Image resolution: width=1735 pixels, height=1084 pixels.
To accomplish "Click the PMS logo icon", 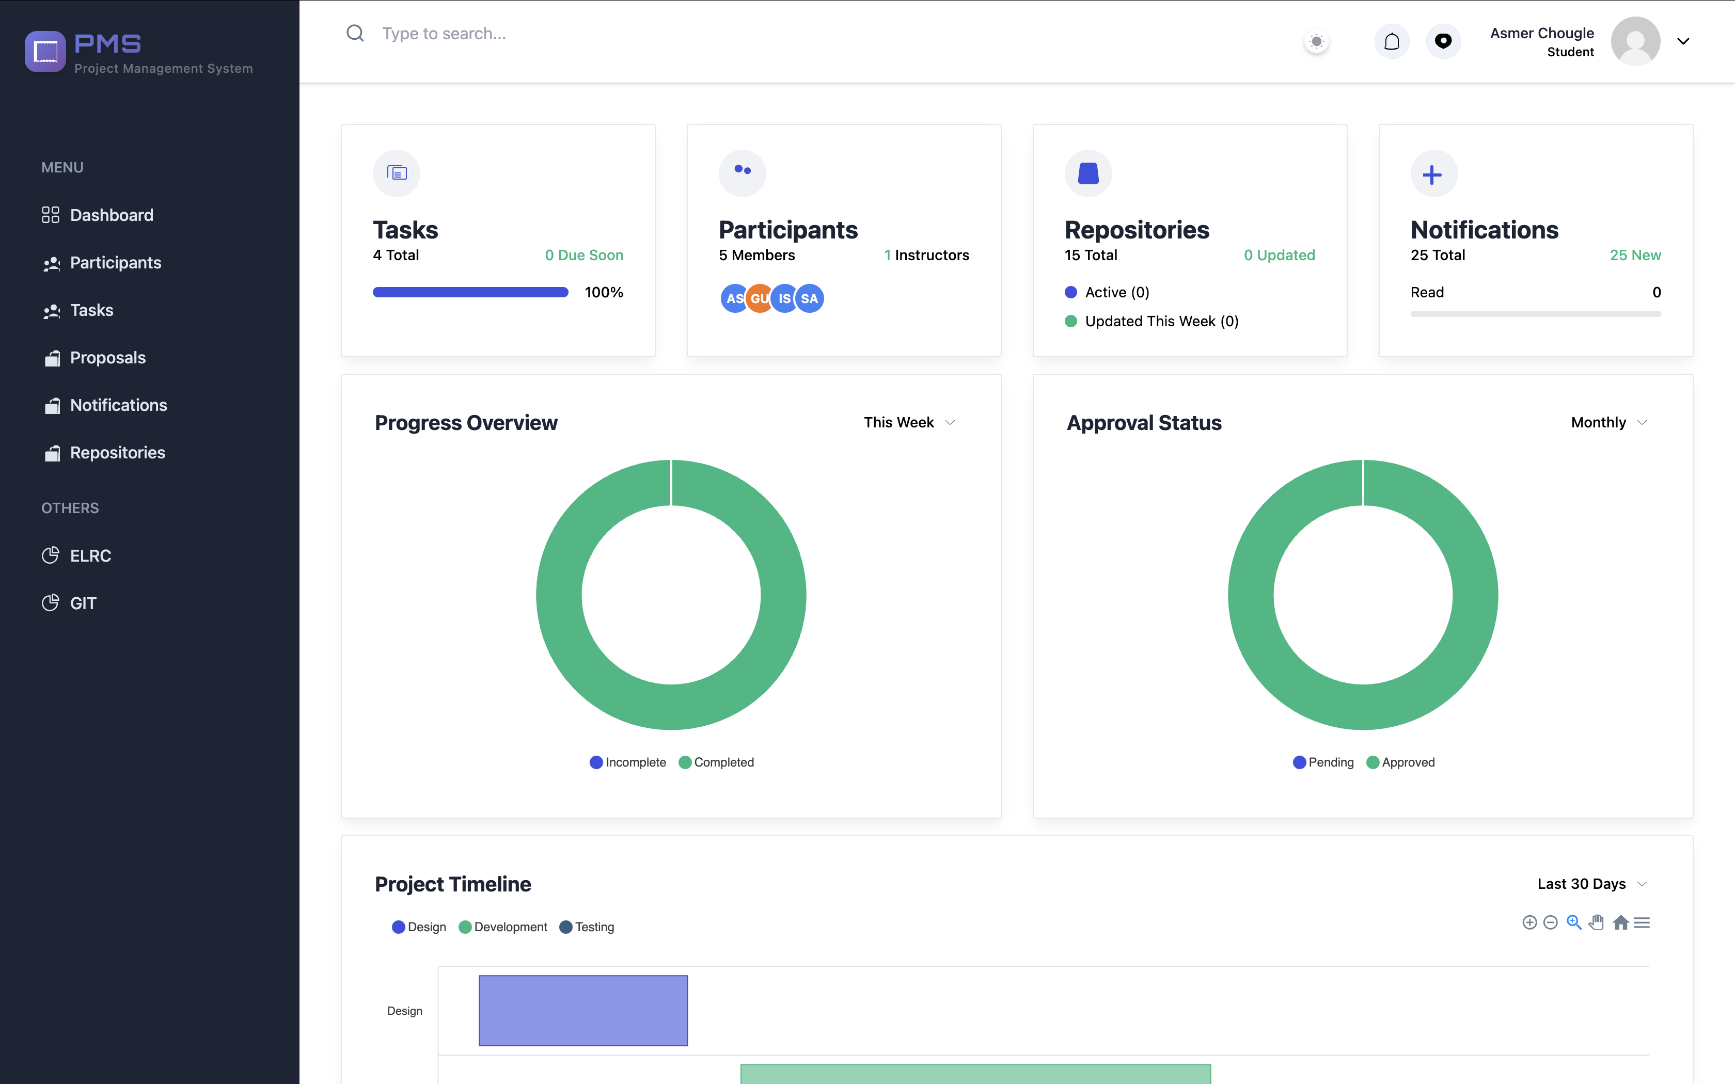I will 45,52.
